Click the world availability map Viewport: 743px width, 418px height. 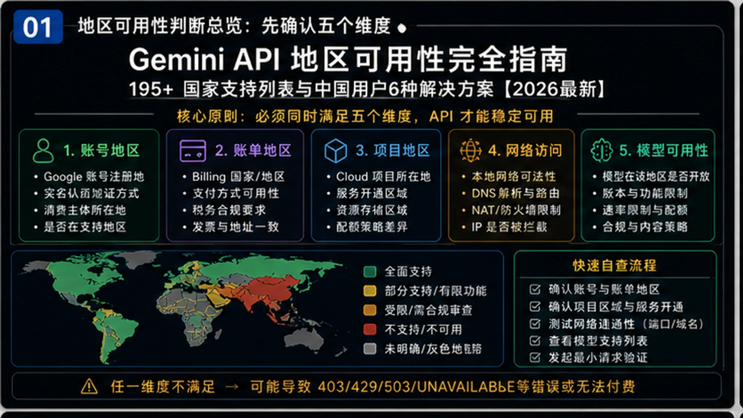point(184,307)
